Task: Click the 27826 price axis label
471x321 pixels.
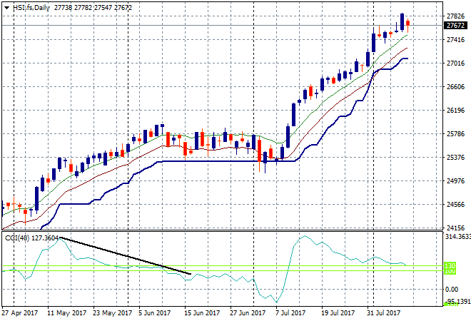Action: coord(456,16)
